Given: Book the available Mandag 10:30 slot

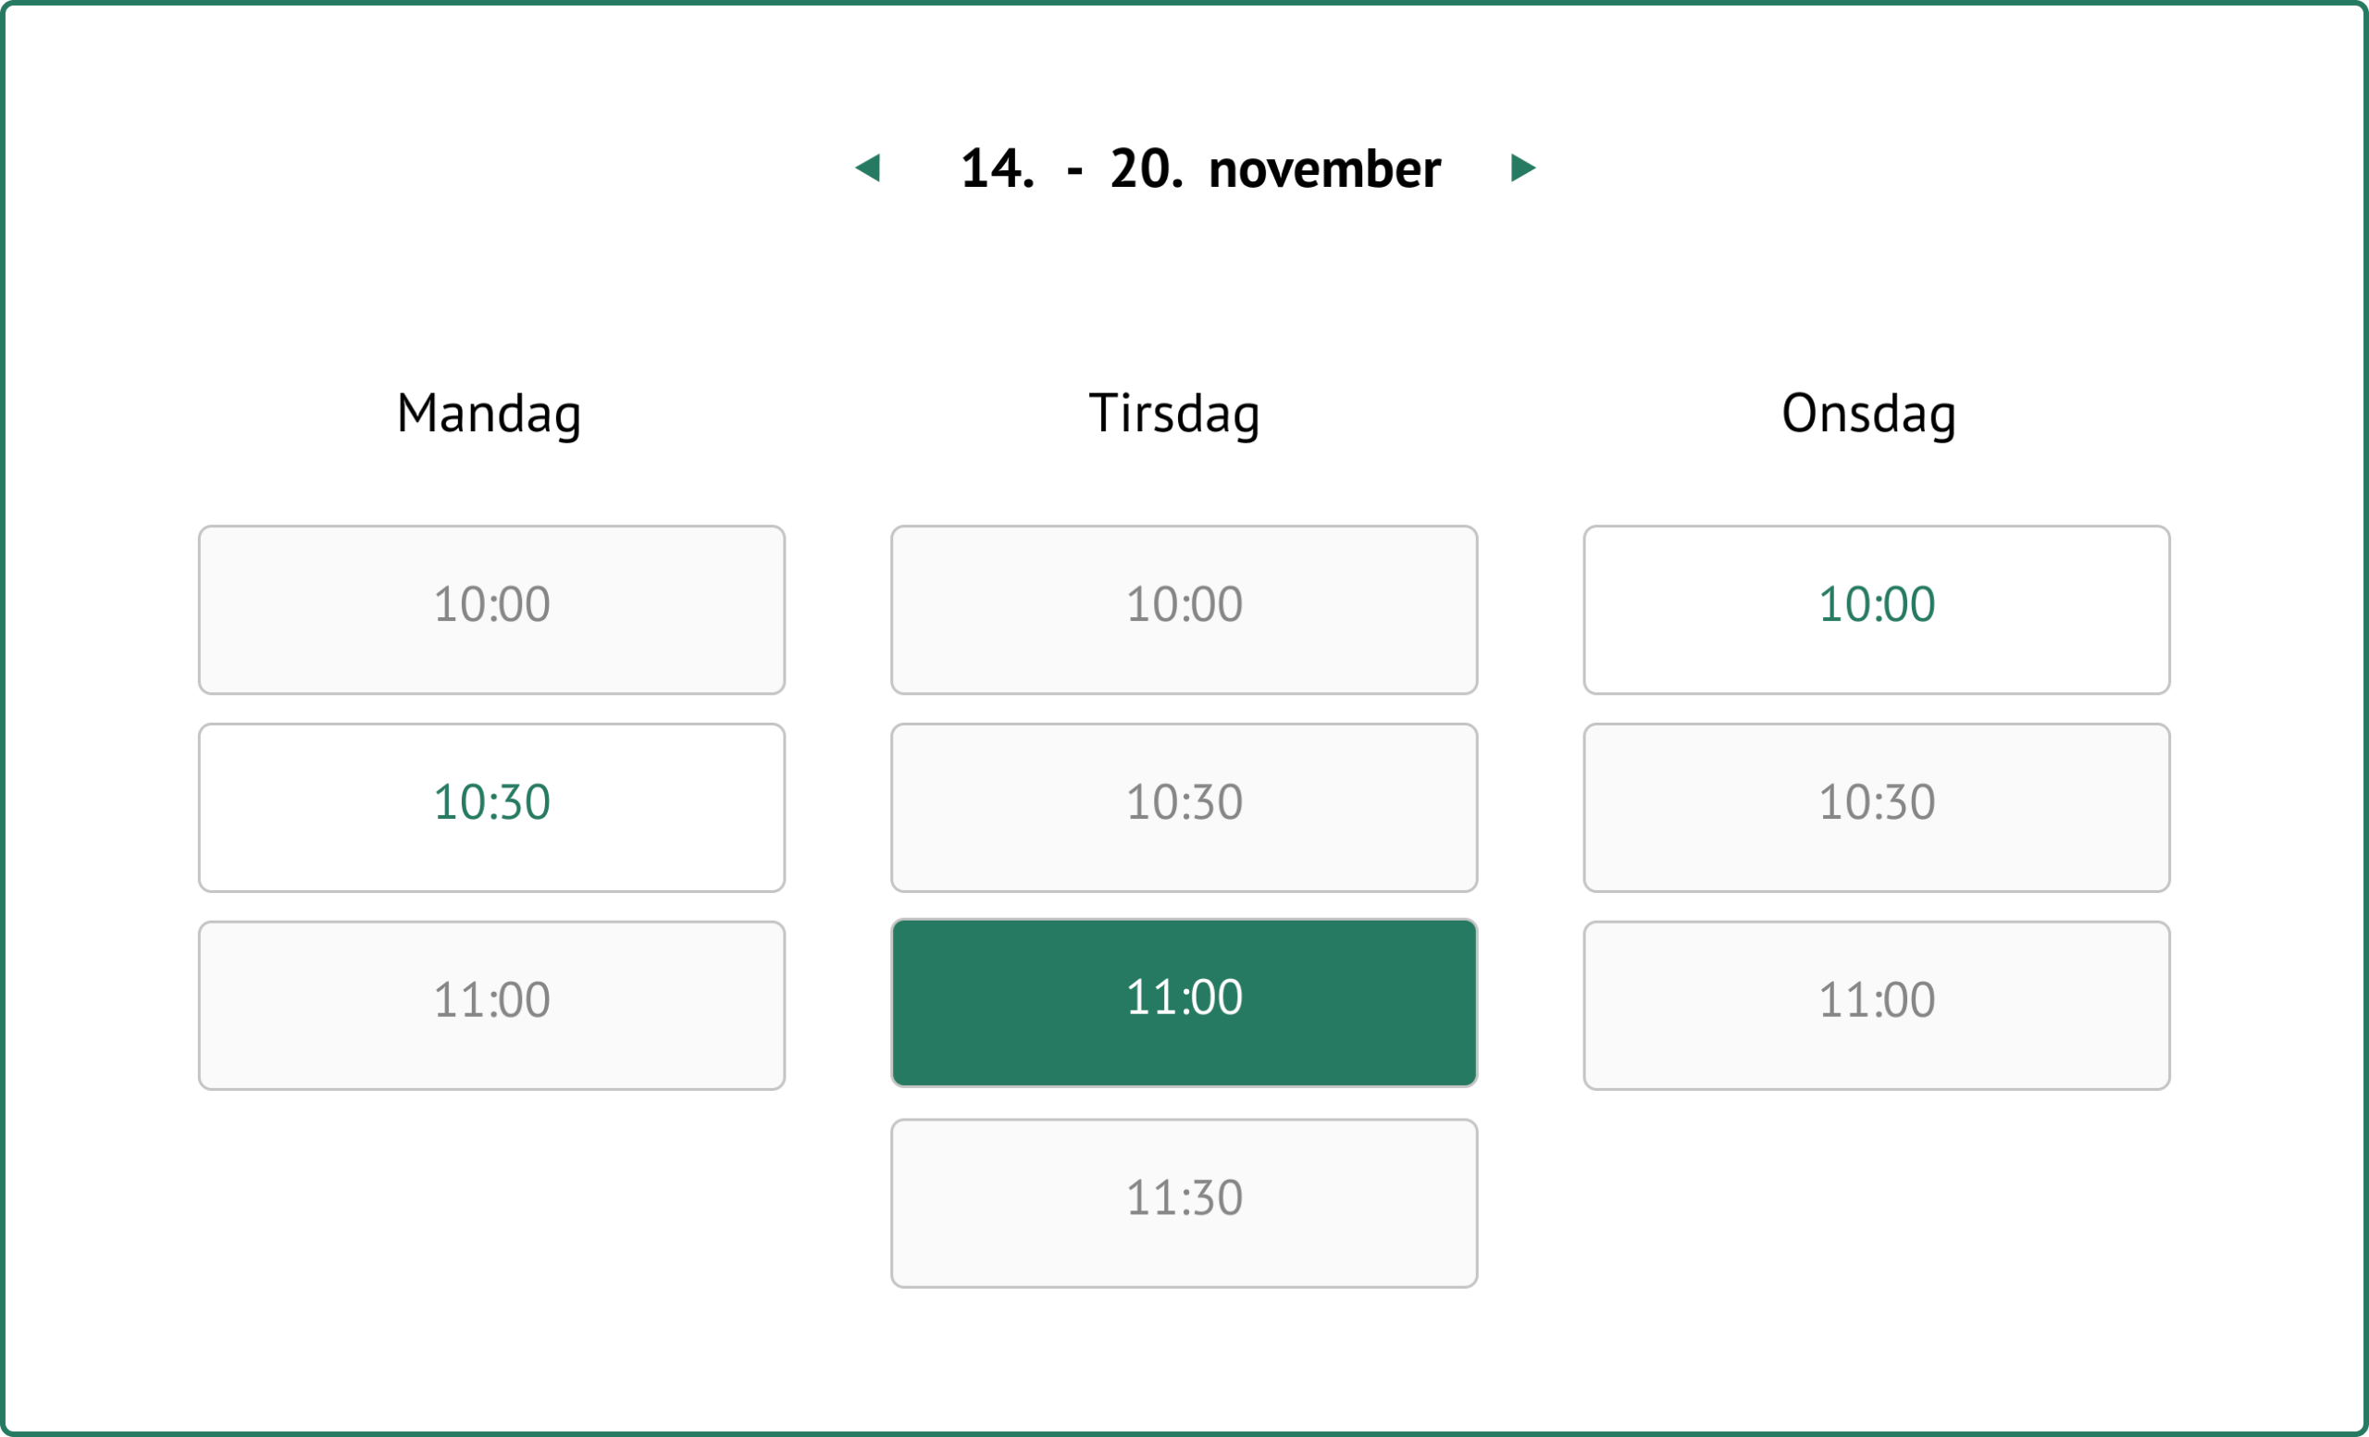Looking at the screenshot, I should (491, 808).
